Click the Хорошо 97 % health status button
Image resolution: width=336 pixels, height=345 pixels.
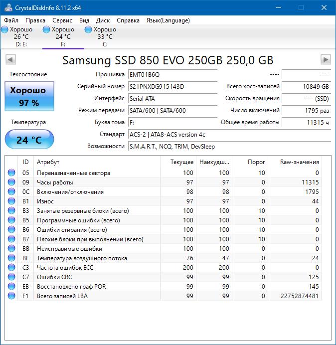click(29, 96)
